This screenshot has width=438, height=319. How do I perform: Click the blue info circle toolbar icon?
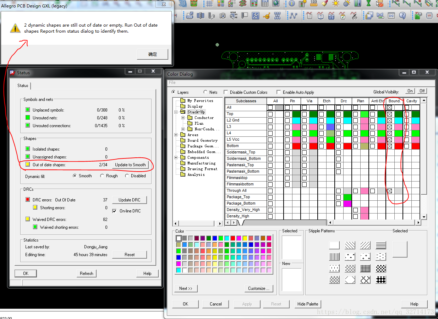292,4
